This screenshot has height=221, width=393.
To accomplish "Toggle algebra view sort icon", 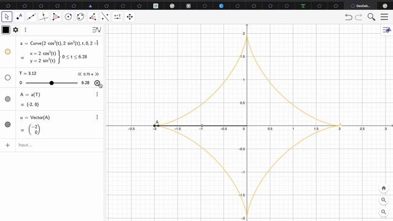I will click(x=96, y=30).
